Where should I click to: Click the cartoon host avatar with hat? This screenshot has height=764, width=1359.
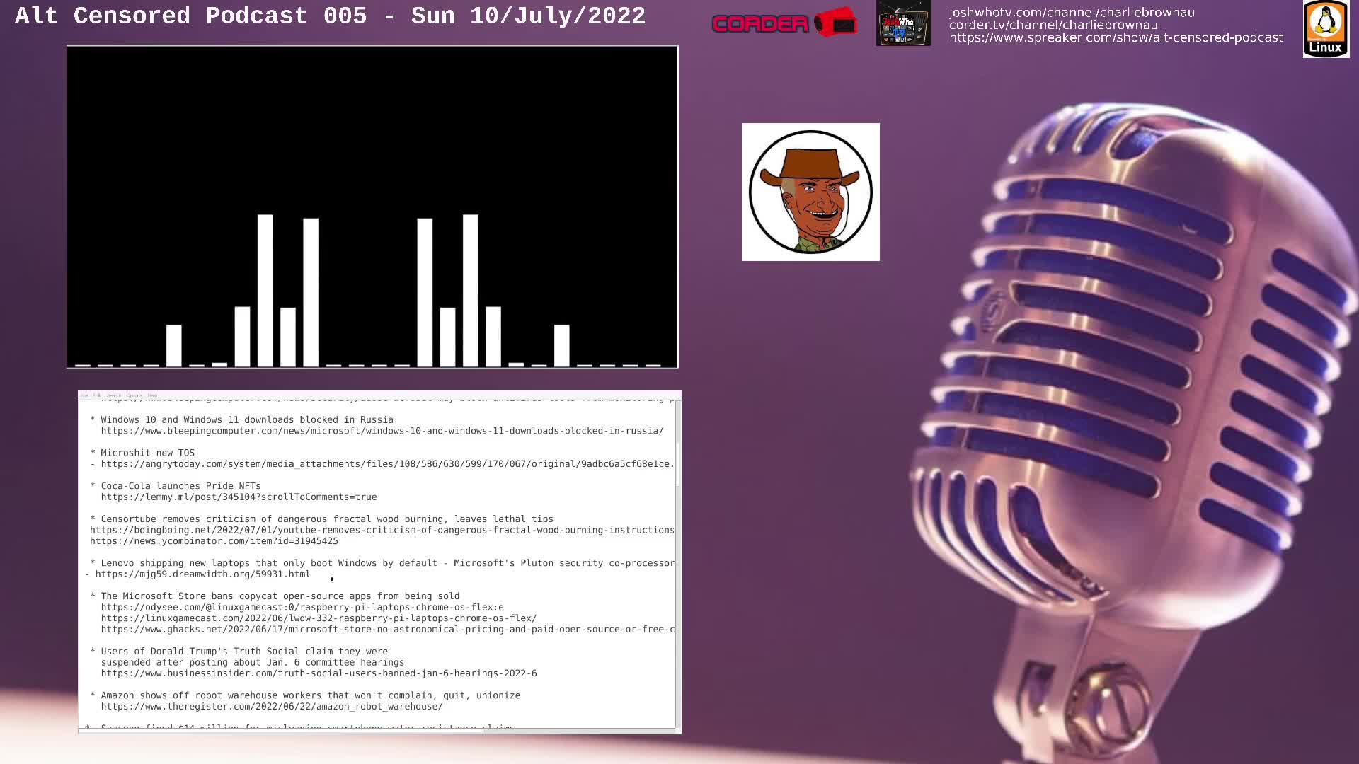point(810,192)
